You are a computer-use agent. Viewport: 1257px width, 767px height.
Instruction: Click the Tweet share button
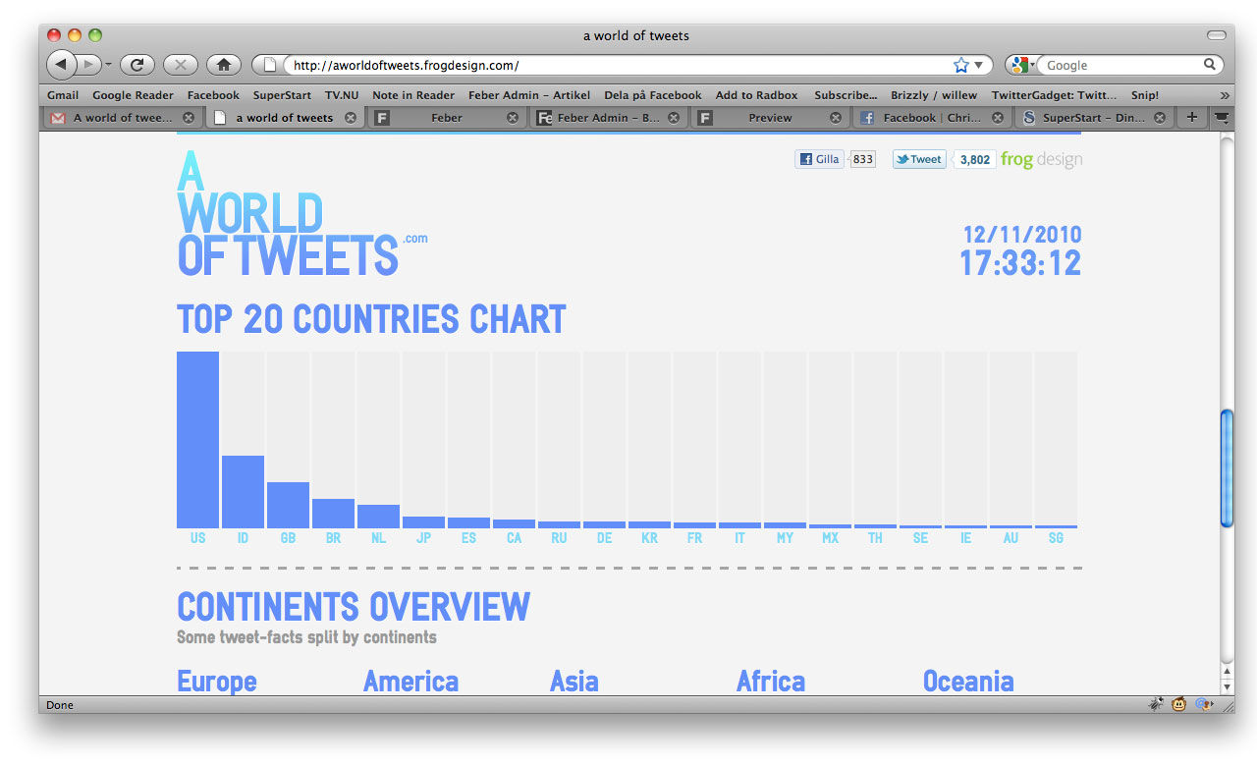coord(919,159)
